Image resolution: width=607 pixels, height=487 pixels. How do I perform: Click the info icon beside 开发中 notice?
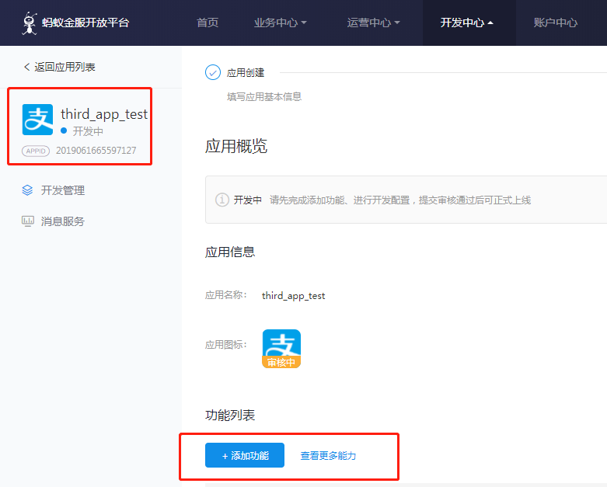222,200
